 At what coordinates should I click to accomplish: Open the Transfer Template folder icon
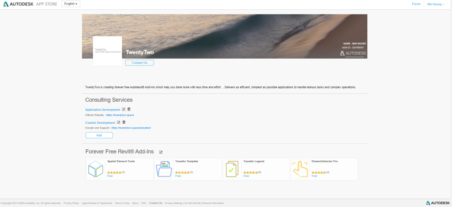[x=163, y=169]
